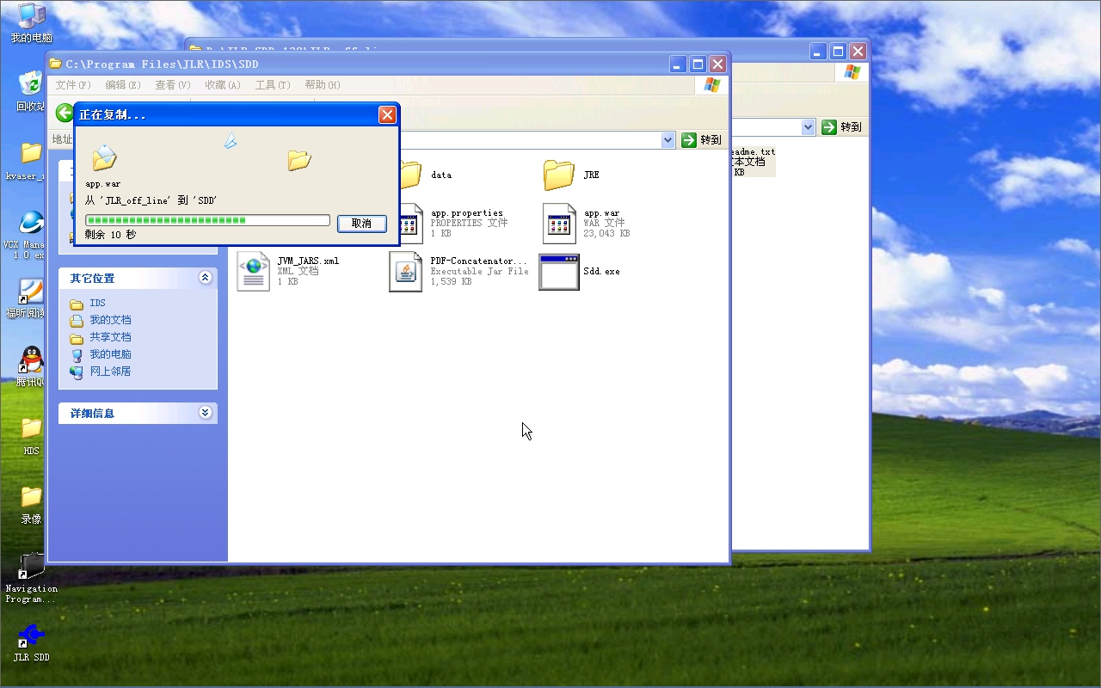This screenshot has height=688, width=1101.
Task: Select the Navigation Program desktop shortcut
Action: click(31, 576)
